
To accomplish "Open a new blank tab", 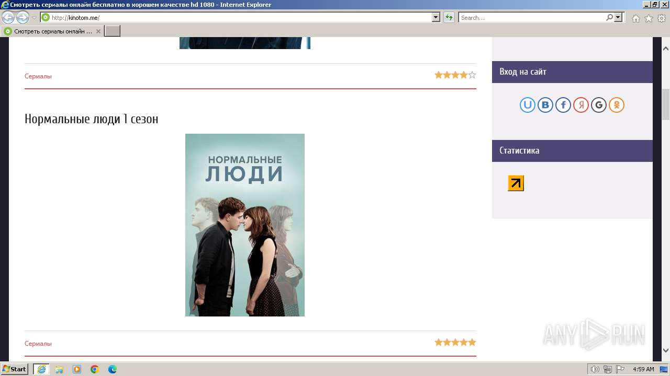I will 113,31.
